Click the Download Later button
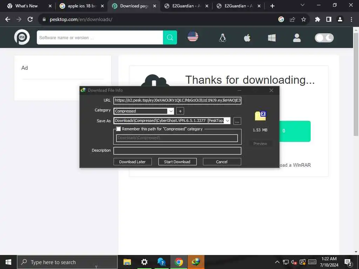This screenshot has height=269, width=359. click(x=133, y=162)
